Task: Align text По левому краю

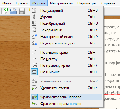Action: pos(67,52)
